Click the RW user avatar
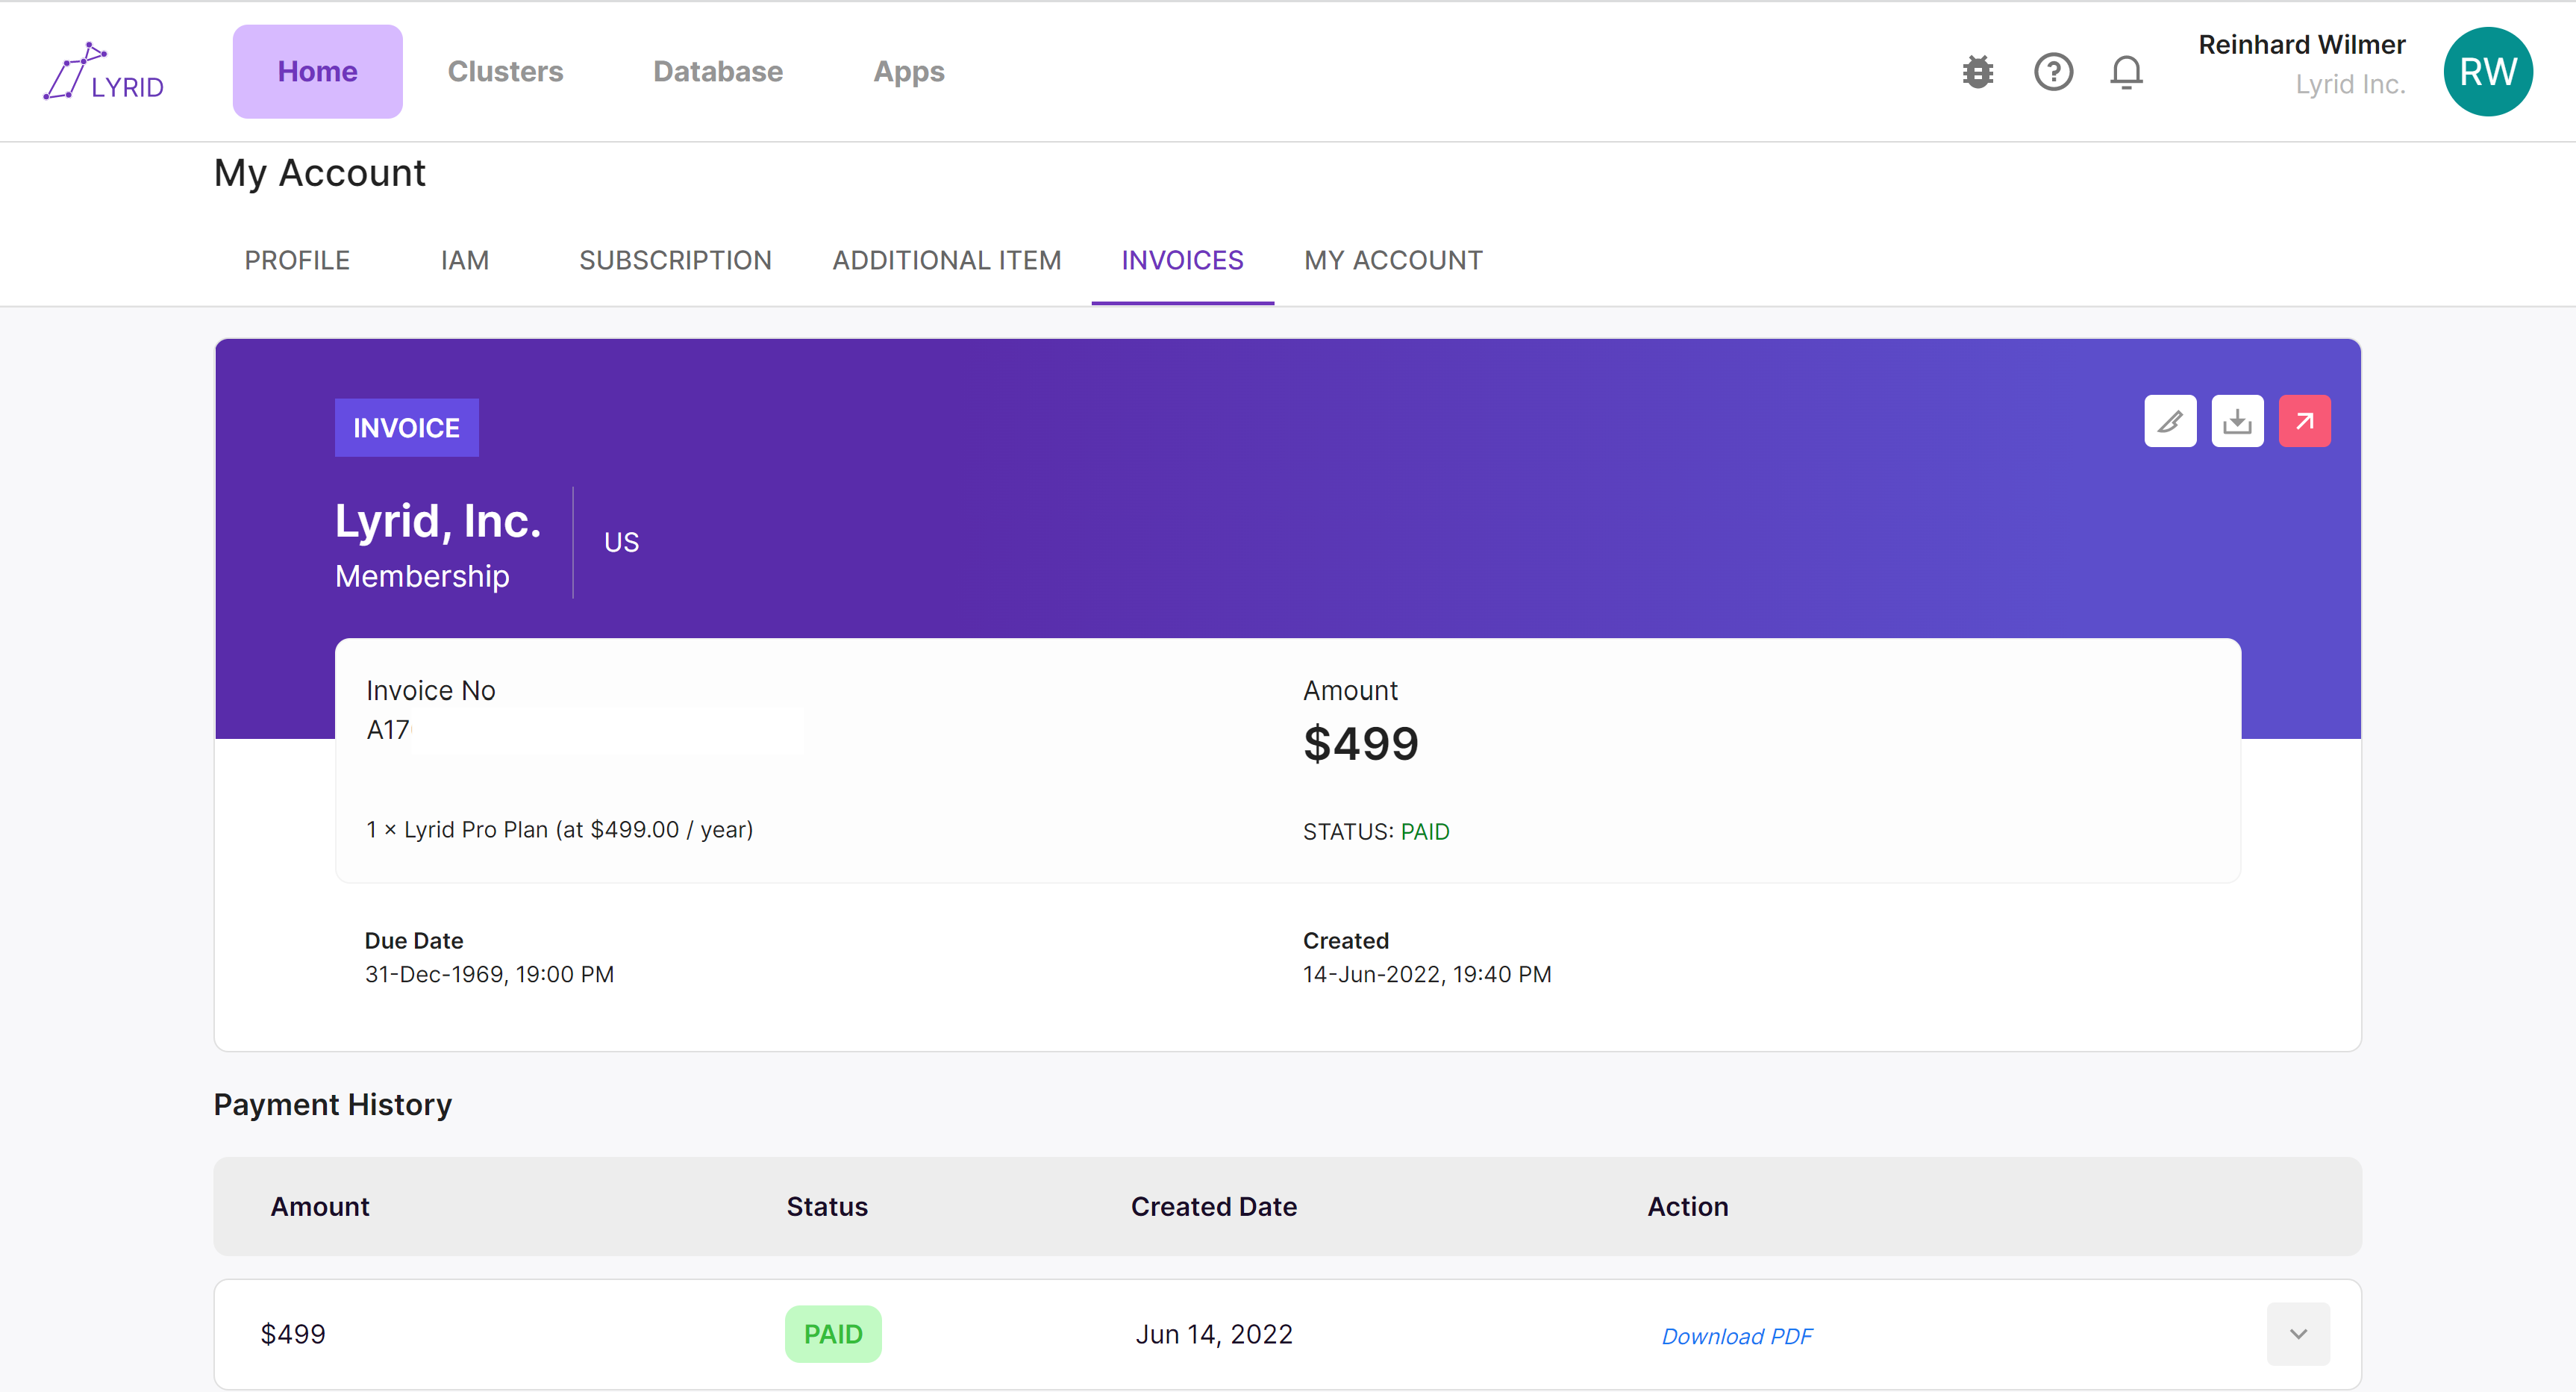Image resolution: width=2576 pixels, height=1392 pixels. (x=2487, y=72)
